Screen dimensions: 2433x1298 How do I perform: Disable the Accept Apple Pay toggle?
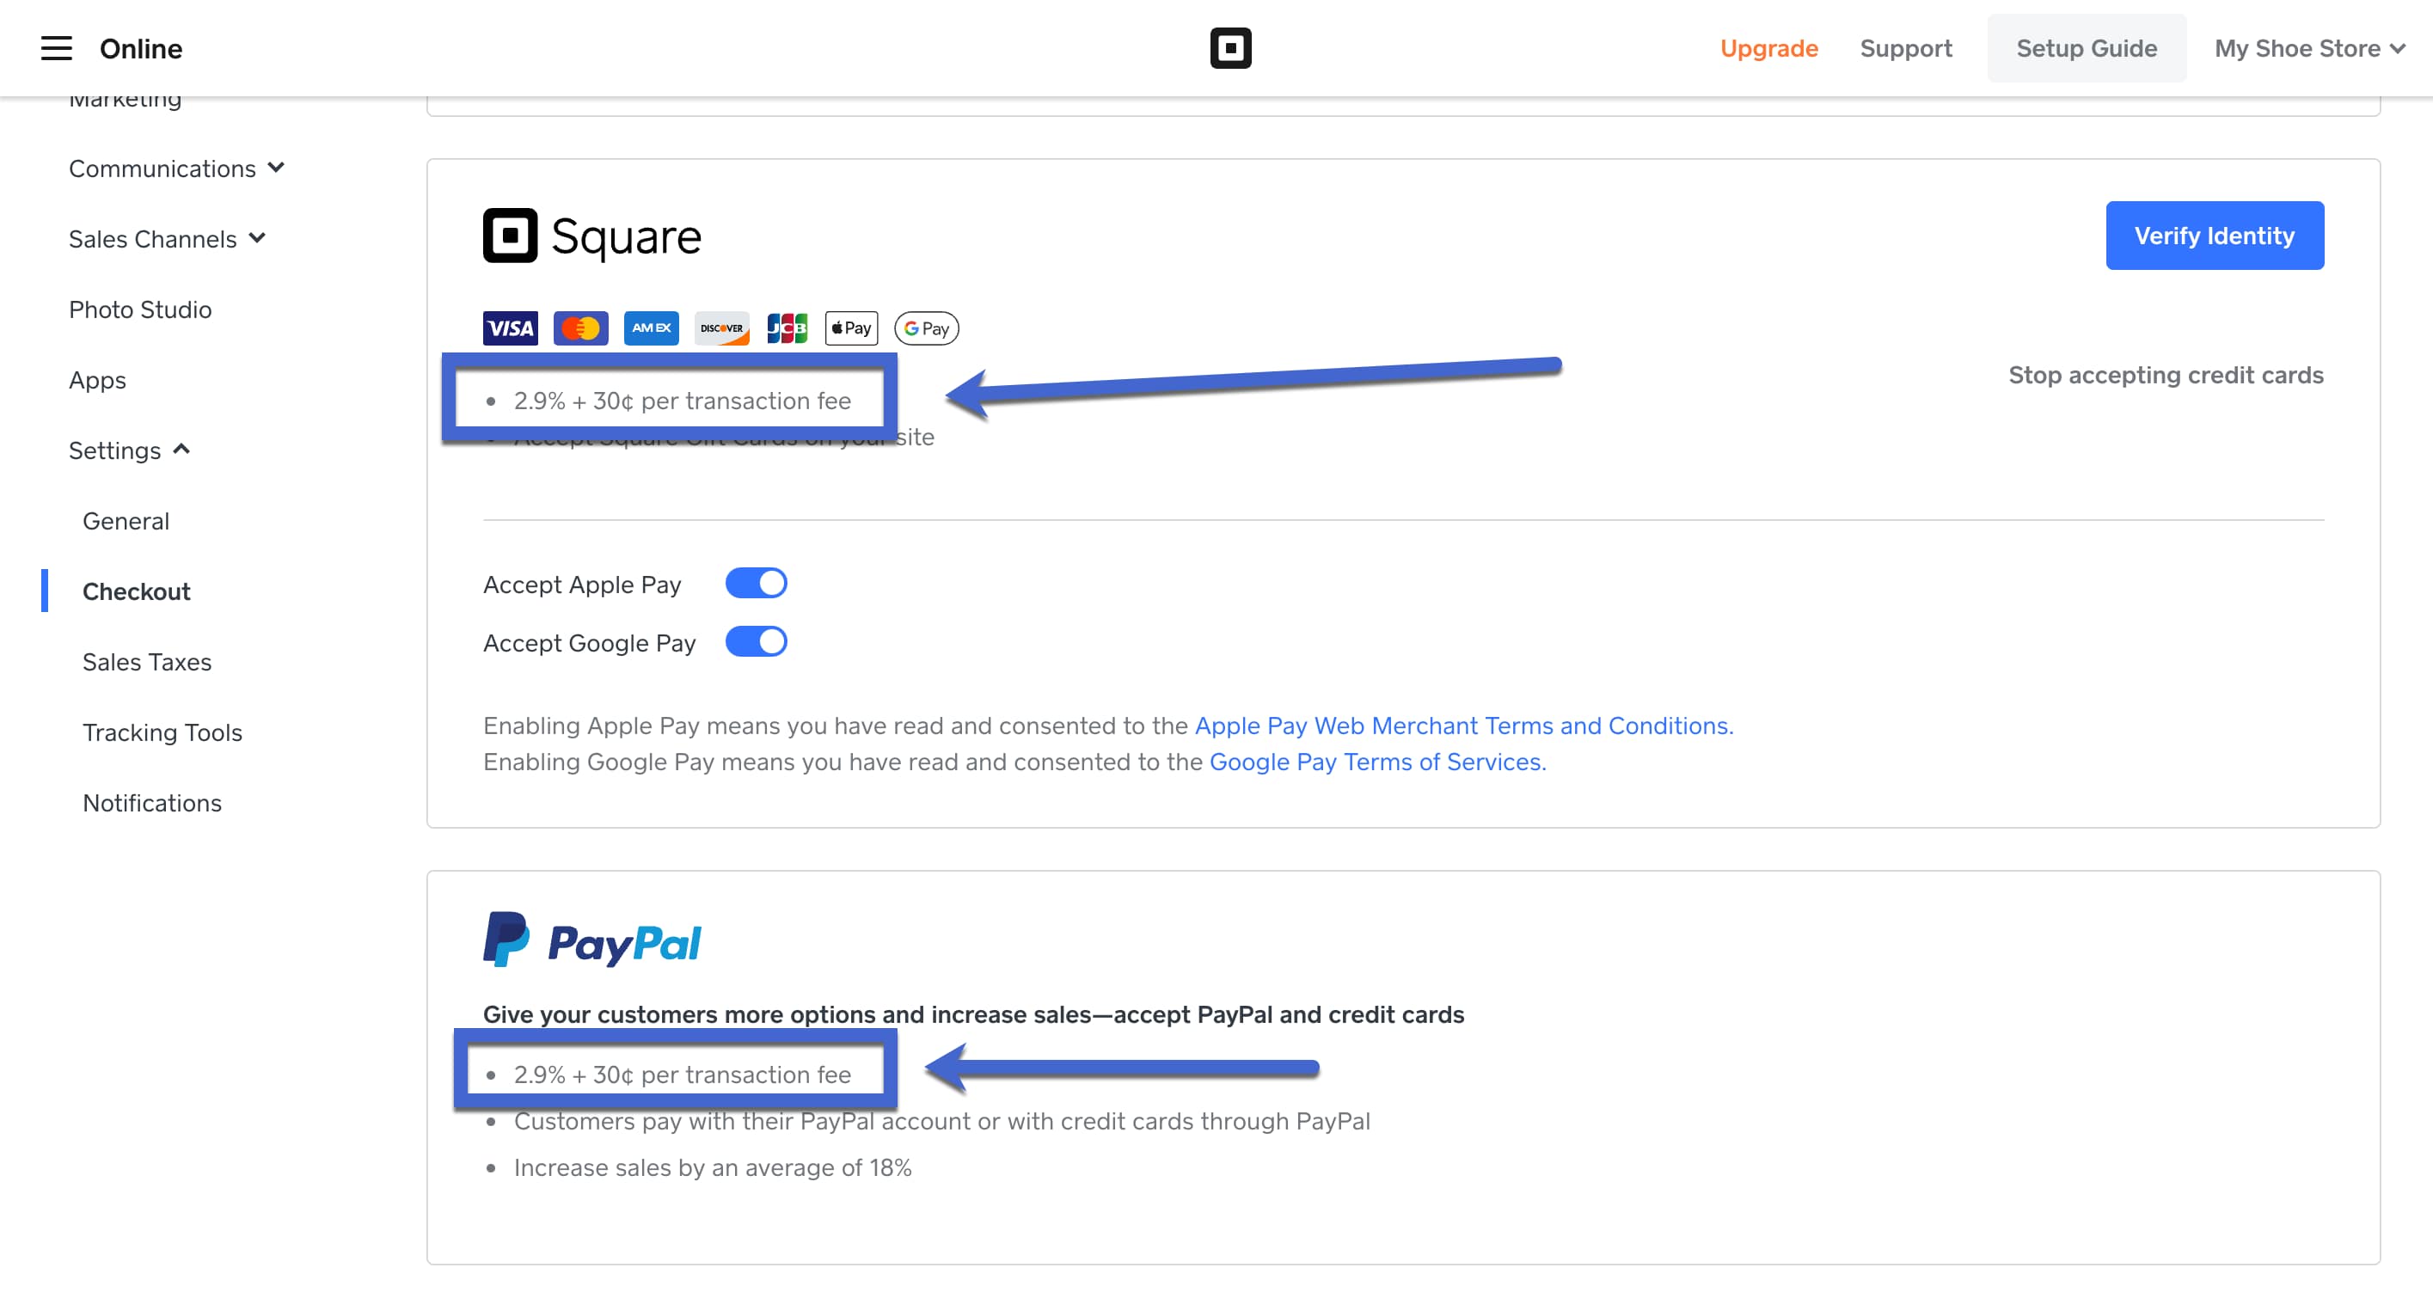tap(756, 583)
